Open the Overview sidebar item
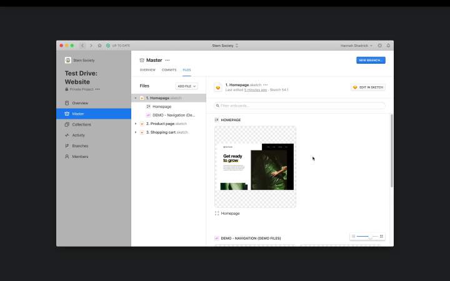Image resolution: width=450 pixels, height=281 pixels. (94, 103)
